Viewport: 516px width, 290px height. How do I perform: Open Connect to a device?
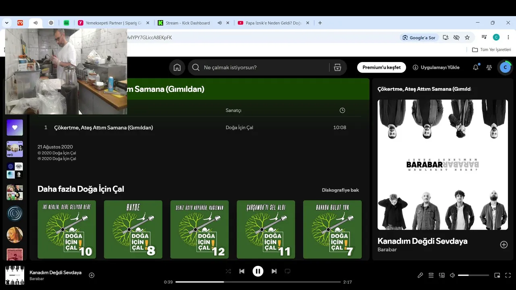(442, 275)
